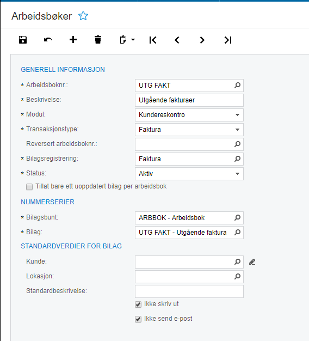Open the Kunde lookup magnifier
Viewport: 309px width, 341px height.
pyautogui.click(x=238, y=262)
